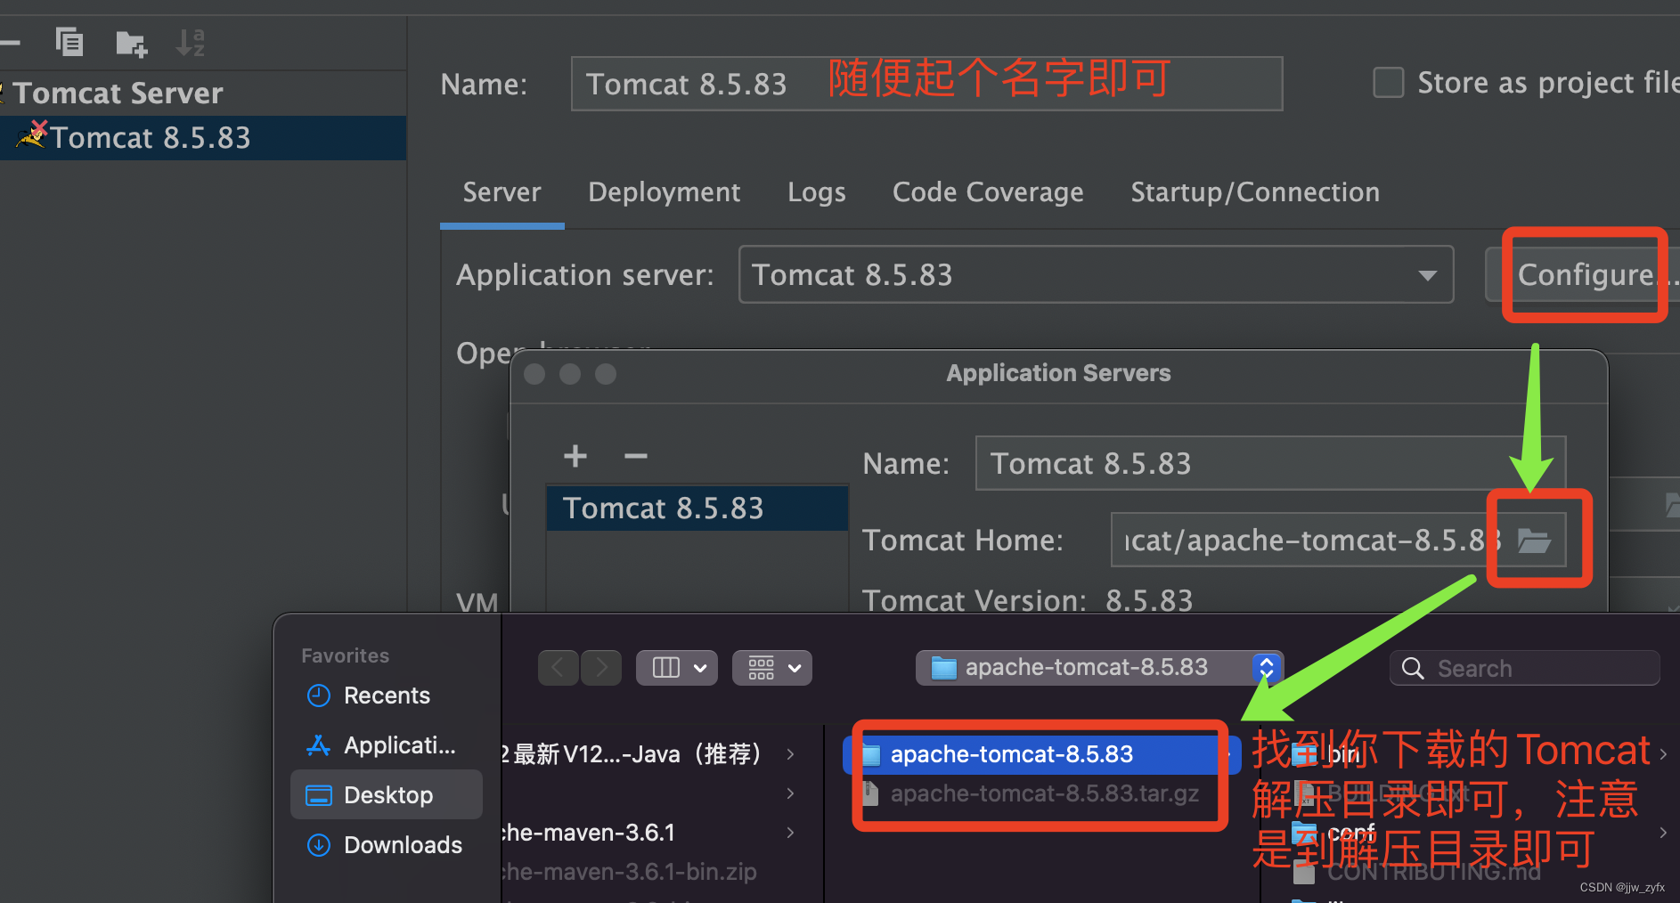This screenshot has width=1680, height=903.
Task: Click the new folder icon in toolbar
Action: [x=131, y=43]
